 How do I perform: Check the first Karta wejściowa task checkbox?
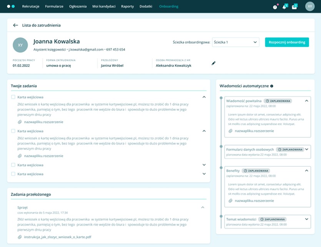click(13, 97)
